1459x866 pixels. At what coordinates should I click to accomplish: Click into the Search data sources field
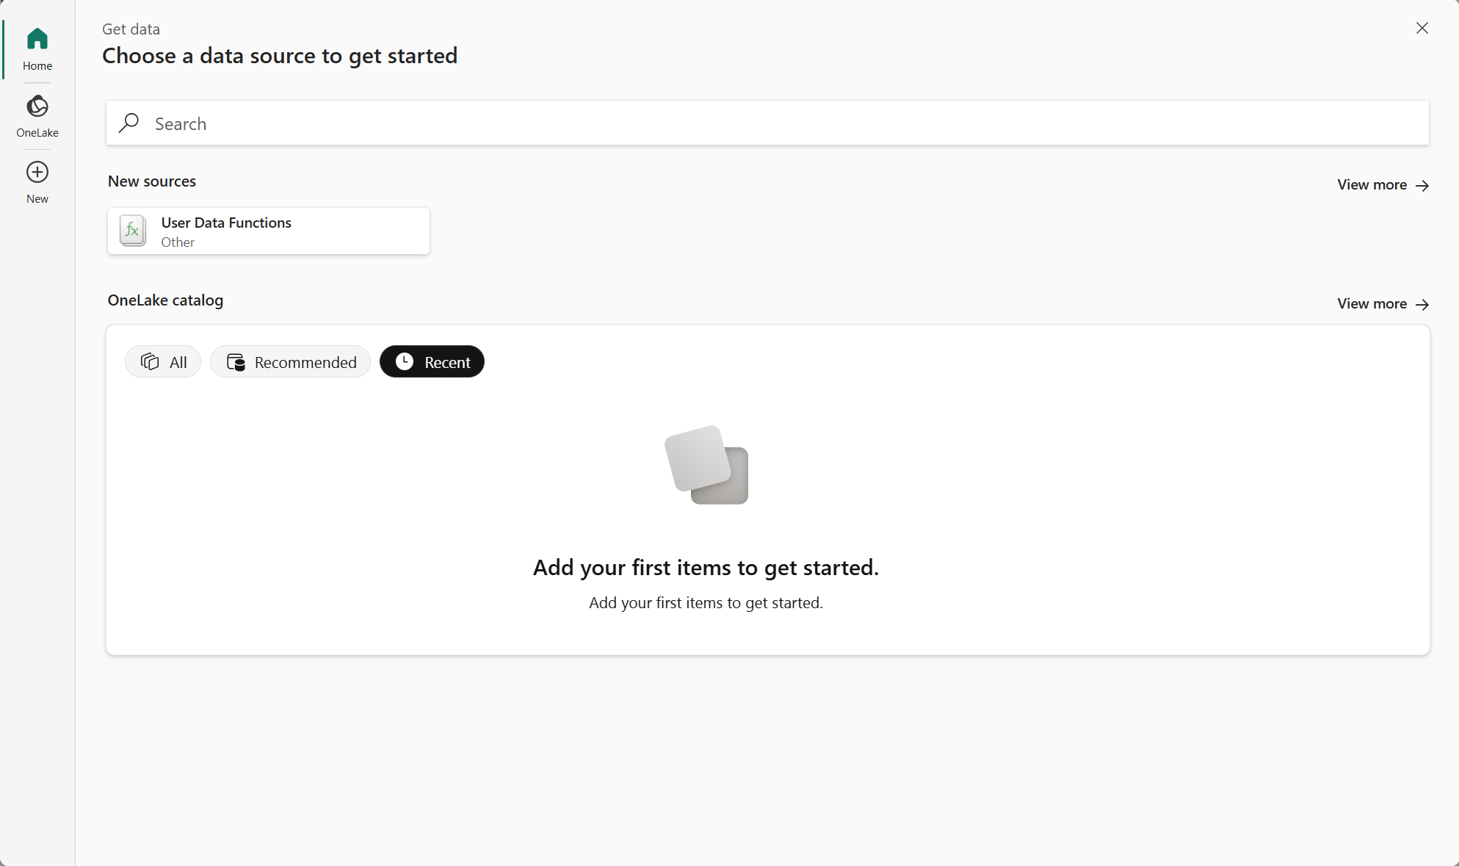767,123
